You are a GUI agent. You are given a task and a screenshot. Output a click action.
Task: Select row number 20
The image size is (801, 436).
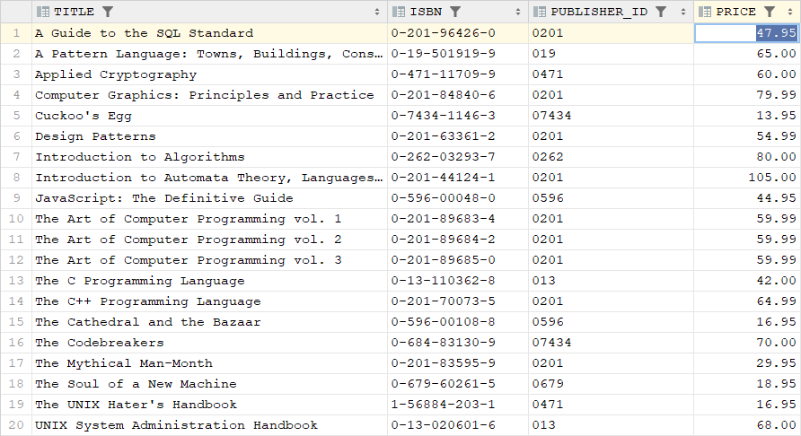point(16,425)
